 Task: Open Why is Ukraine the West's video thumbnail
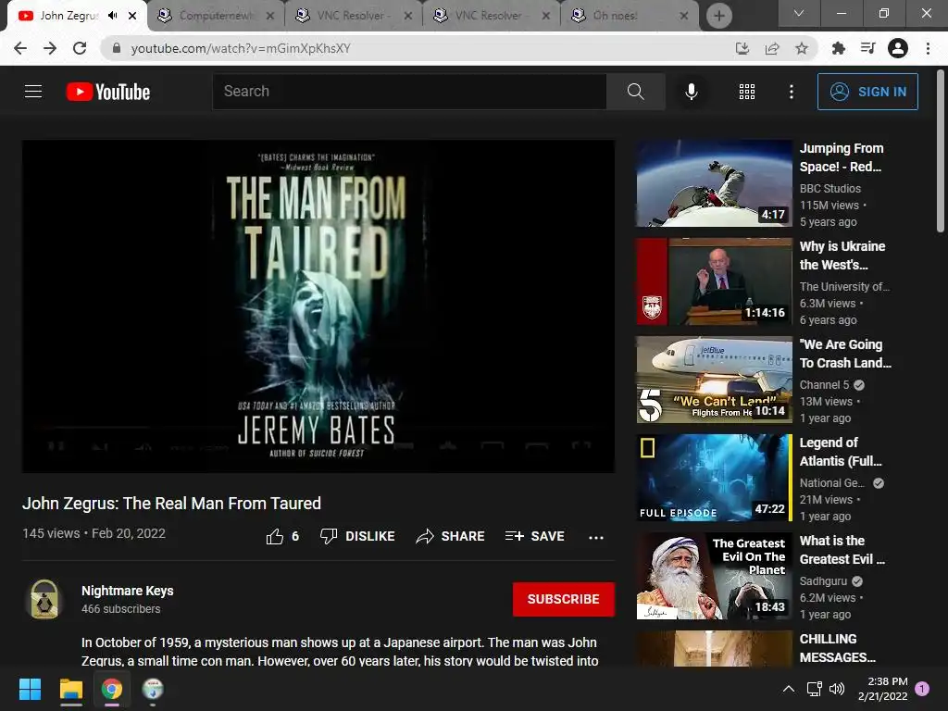coord(714,281)
